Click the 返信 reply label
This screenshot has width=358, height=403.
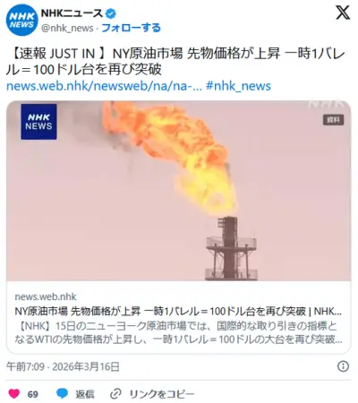click(x=85, y=394)
